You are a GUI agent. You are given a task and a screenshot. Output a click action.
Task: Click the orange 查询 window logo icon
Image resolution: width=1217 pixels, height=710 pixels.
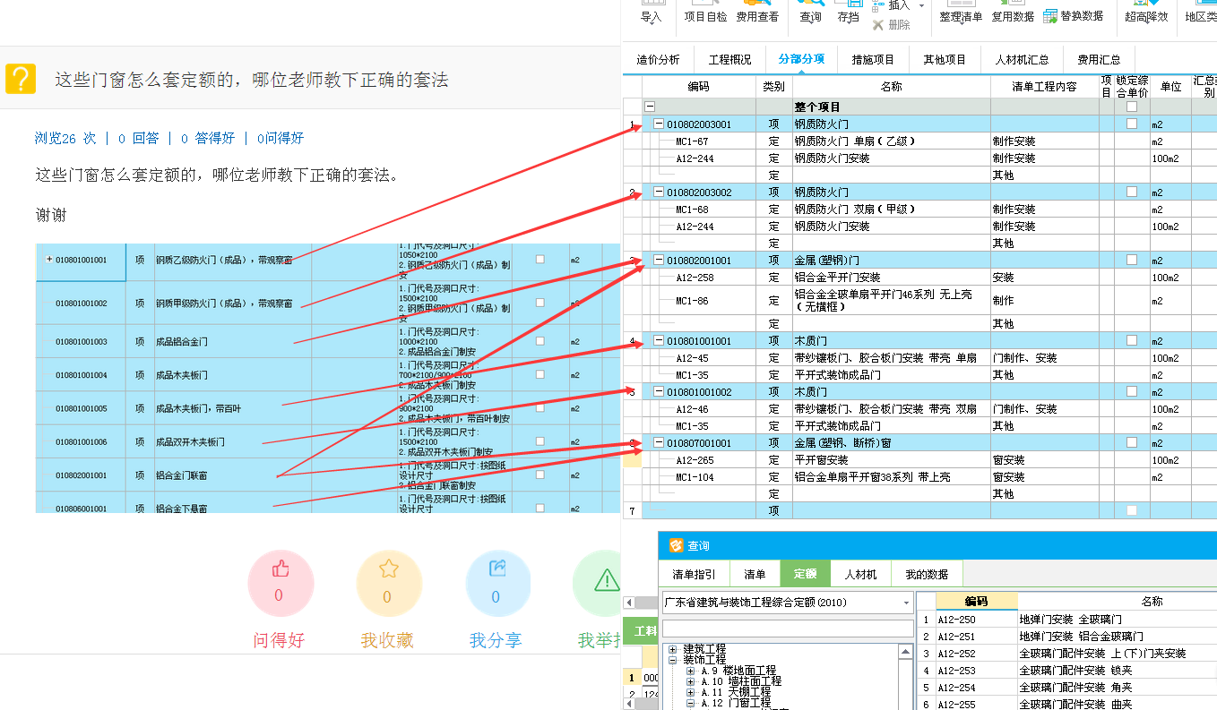pyautogui.click(x=675, y=545)
